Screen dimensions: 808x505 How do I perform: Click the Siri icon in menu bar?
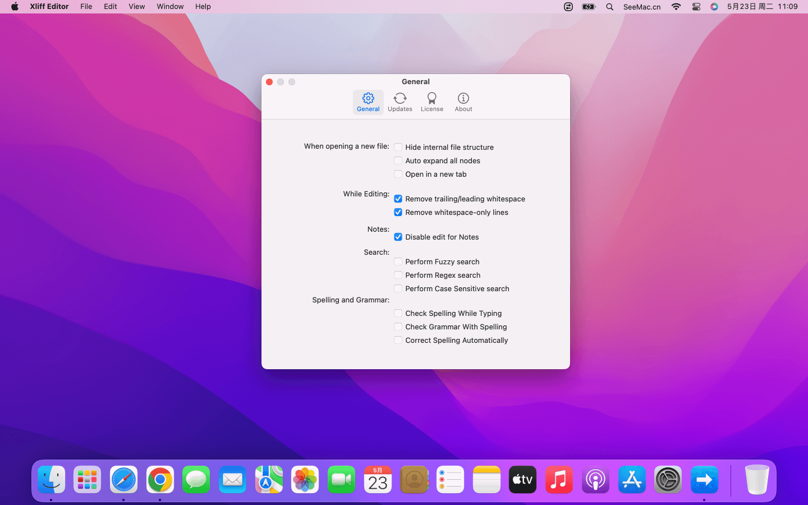pyautogui.click(x=714, y=7)
